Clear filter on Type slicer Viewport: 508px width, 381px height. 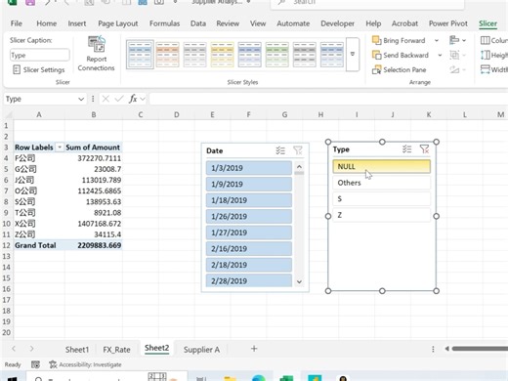tap(424, 149)
